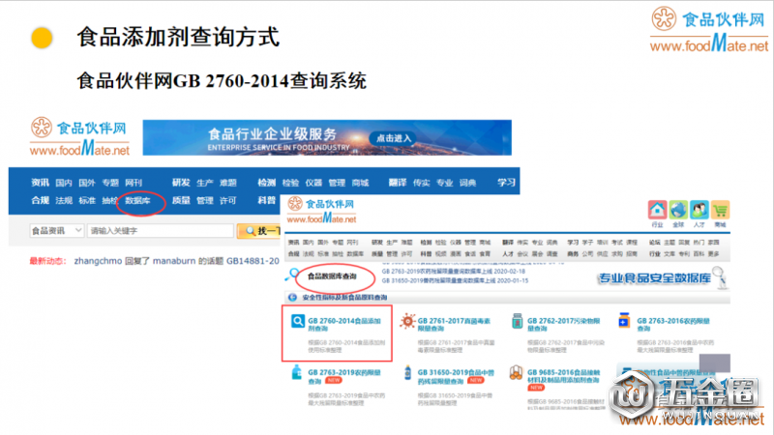Click medicine bottle icon of GB 2763-2016
Viewport: 774px width, 435px height.
point(624,320)
